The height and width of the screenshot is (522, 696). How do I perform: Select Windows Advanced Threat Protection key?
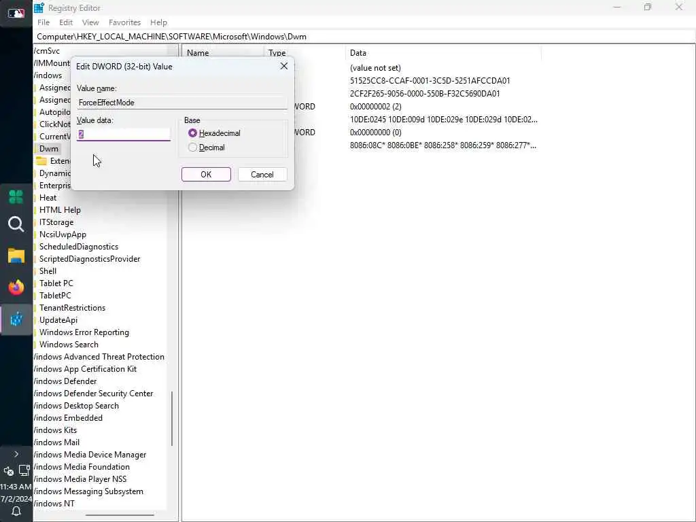coord(99,357)
